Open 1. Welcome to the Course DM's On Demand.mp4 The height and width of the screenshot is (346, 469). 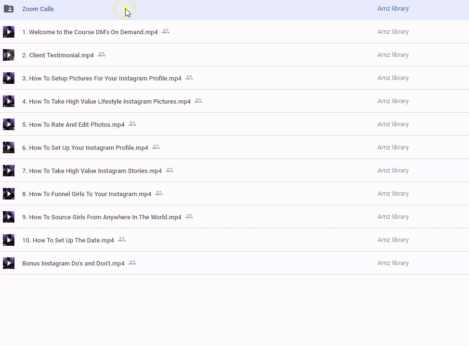coord(90,32)
